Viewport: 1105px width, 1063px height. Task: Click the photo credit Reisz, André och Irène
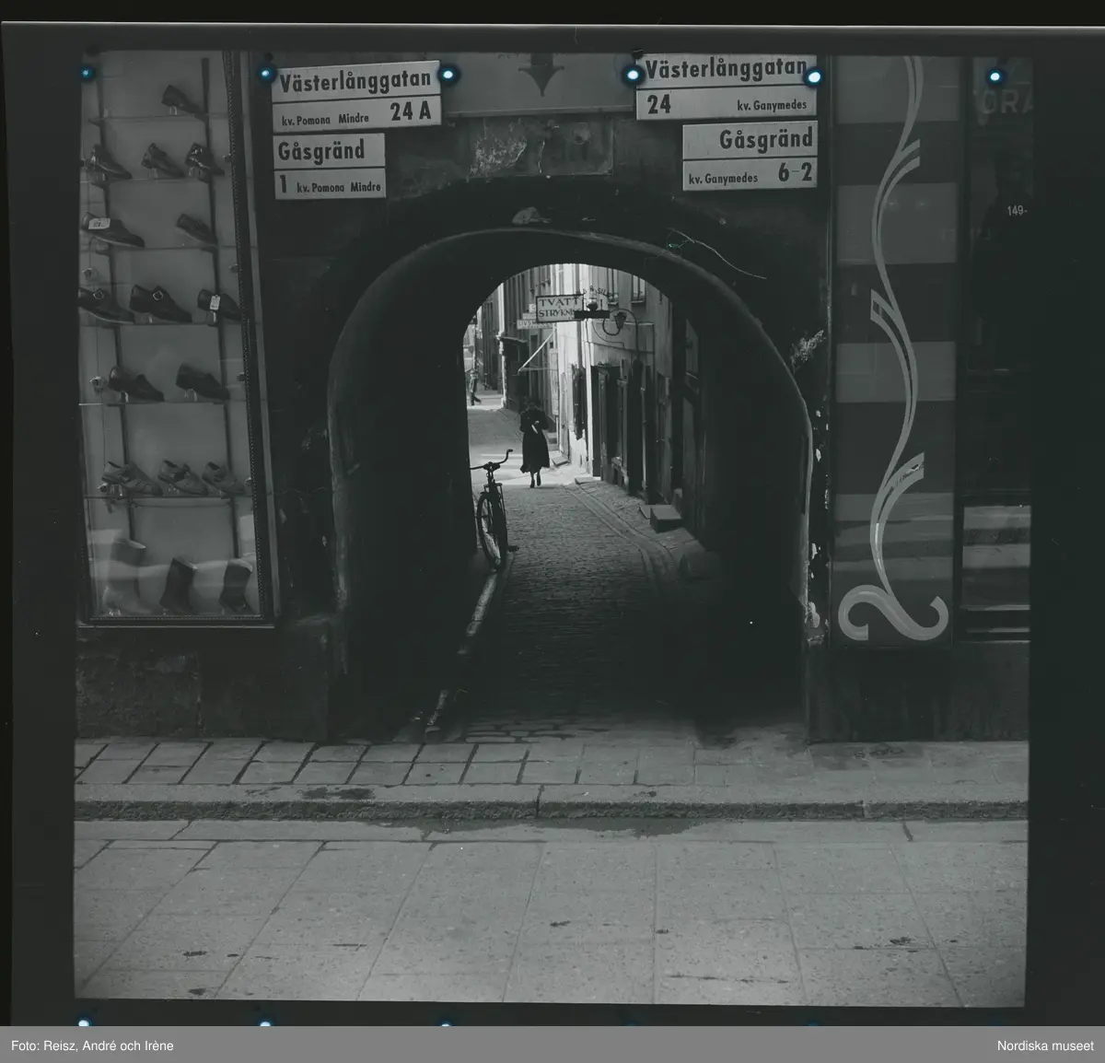coord(92,1045)
